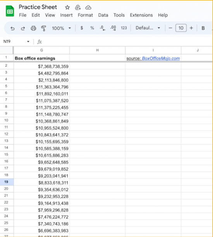Screen dimensions: 213x237
Task: Click the print icon
Action: pyautogui.click(x=33, y=28)
